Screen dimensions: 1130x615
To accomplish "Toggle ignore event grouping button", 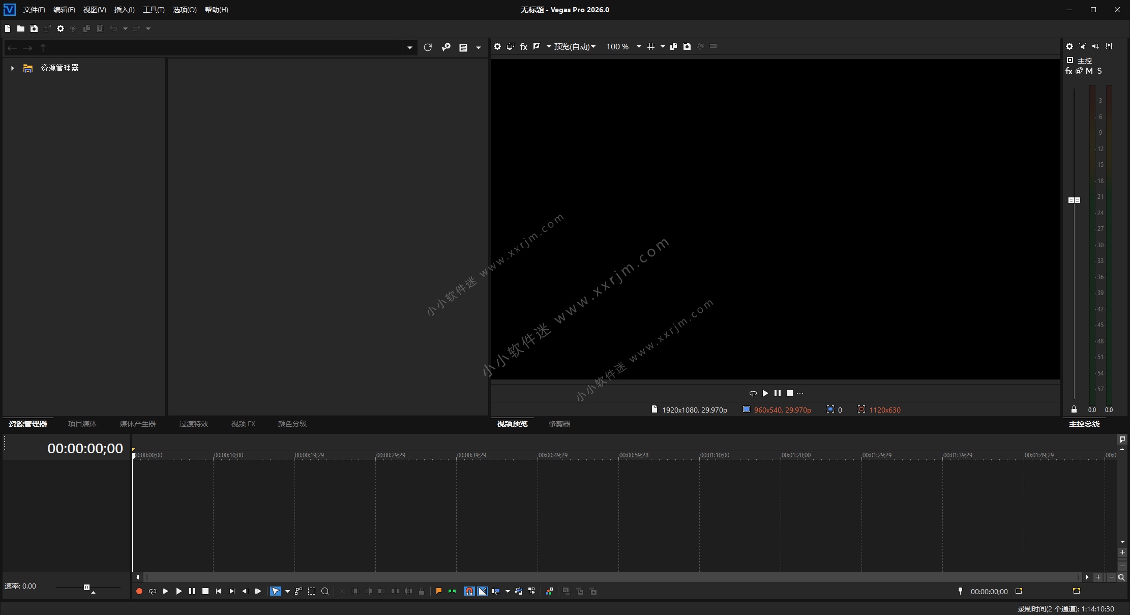I will point(532,591).
